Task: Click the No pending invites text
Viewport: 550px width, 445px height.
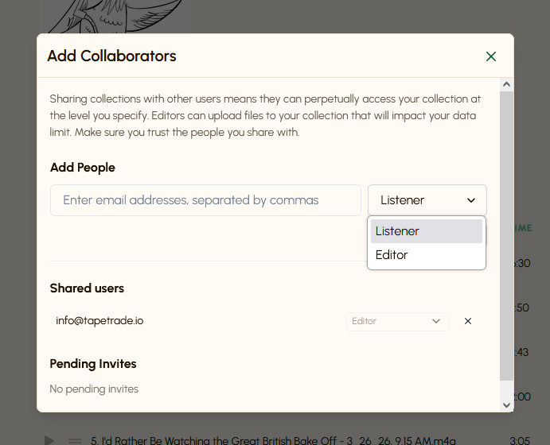Action: coord(94,389)
